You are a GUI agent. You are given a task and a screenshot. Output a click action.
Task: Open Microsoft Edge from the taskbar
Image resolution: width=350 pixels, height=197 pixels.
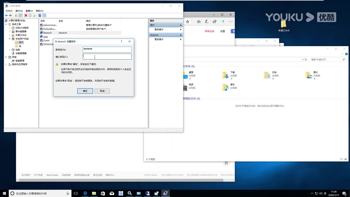85,193
